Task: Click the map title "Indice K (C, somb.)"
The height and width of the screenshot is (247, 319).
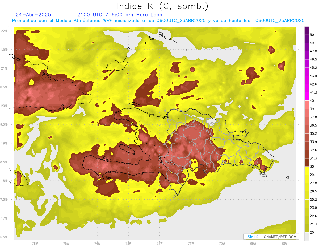Action: (162, 6)
